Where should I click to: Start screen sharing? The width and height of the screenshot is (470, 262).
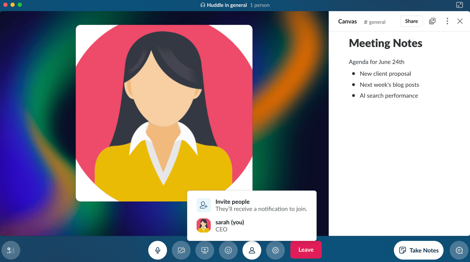click(x=205, y=250)
